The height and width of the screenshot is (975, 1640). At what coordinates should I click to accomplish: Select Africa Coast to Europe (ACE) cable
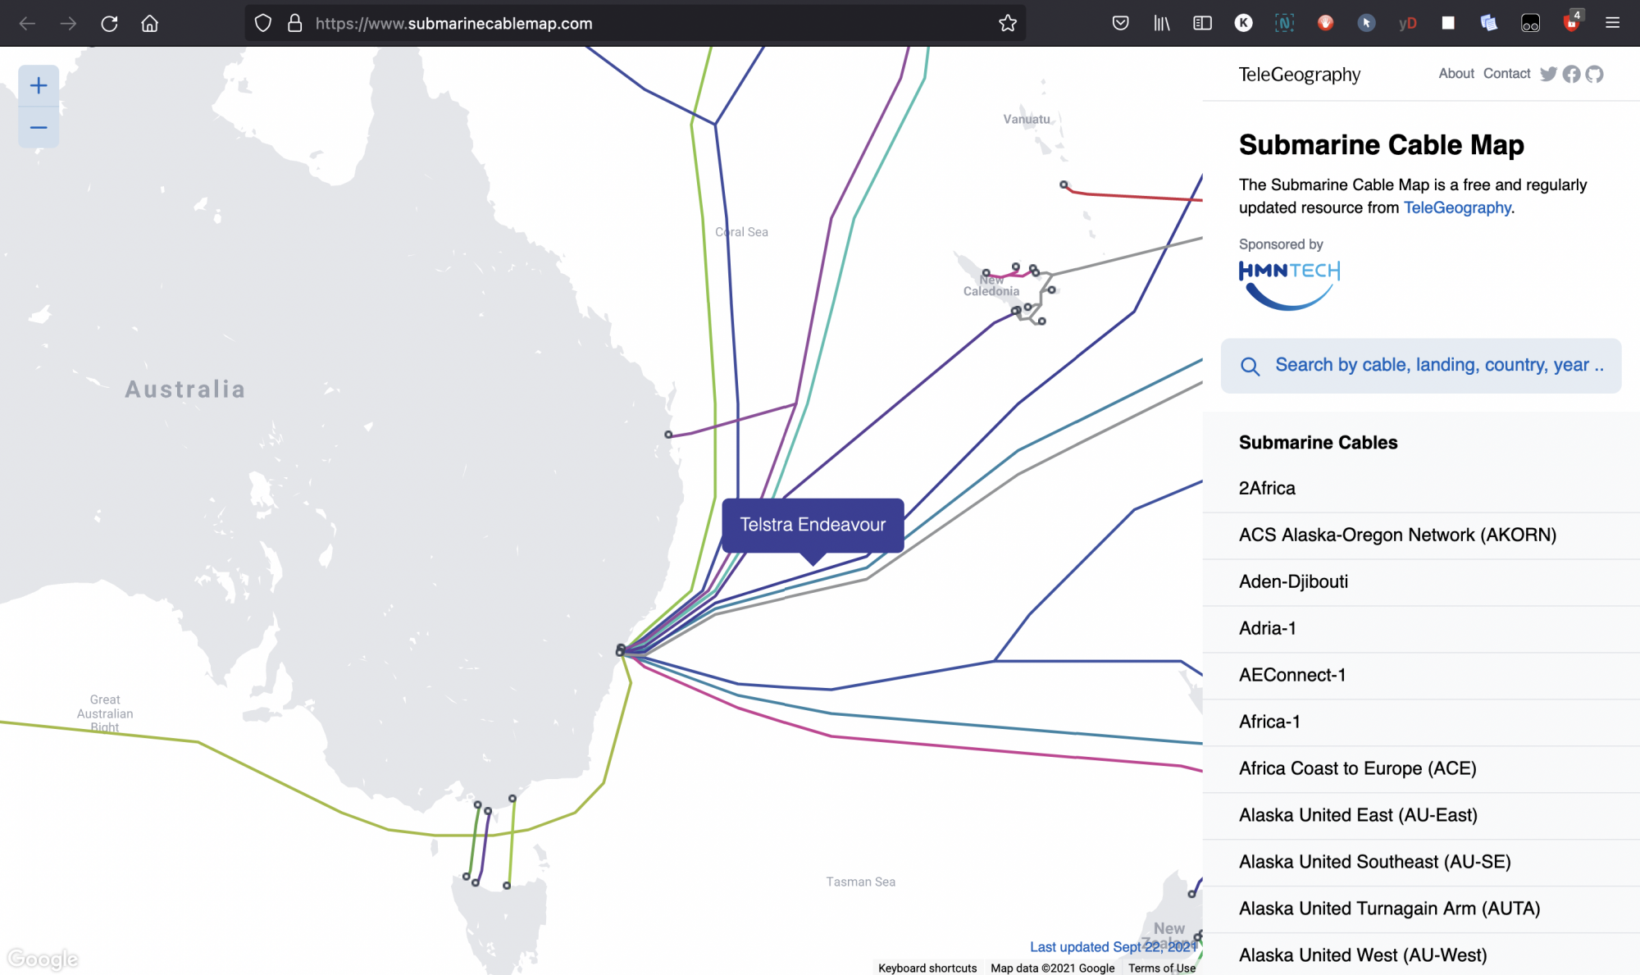pos(1421,769)
